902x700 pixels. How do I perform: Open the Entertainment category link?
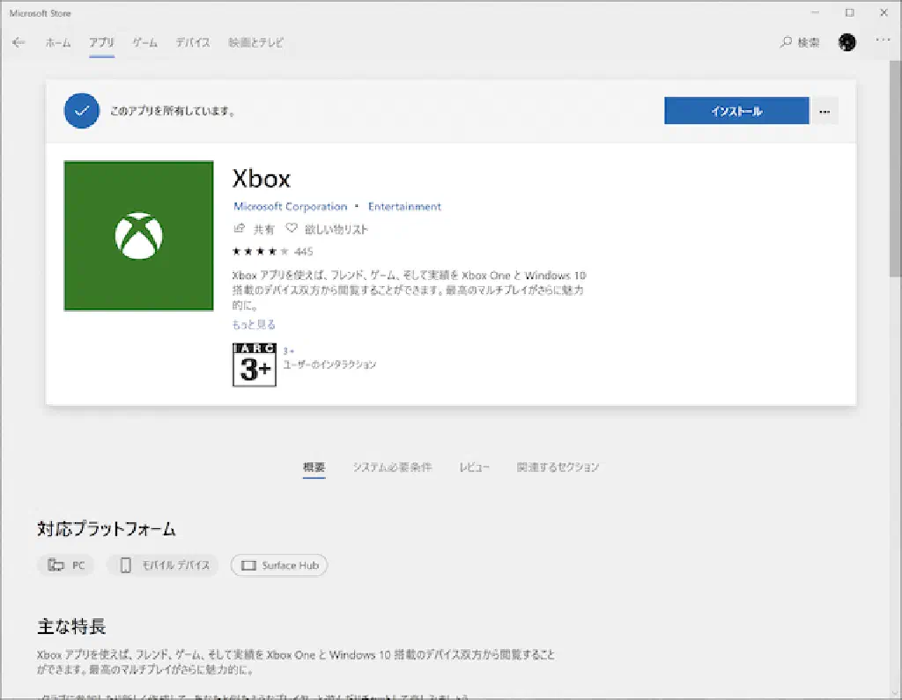pos(404,207)
